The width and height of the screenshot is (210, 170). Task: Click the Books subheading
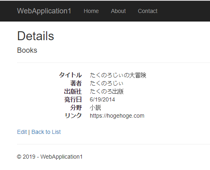point(27,50)
